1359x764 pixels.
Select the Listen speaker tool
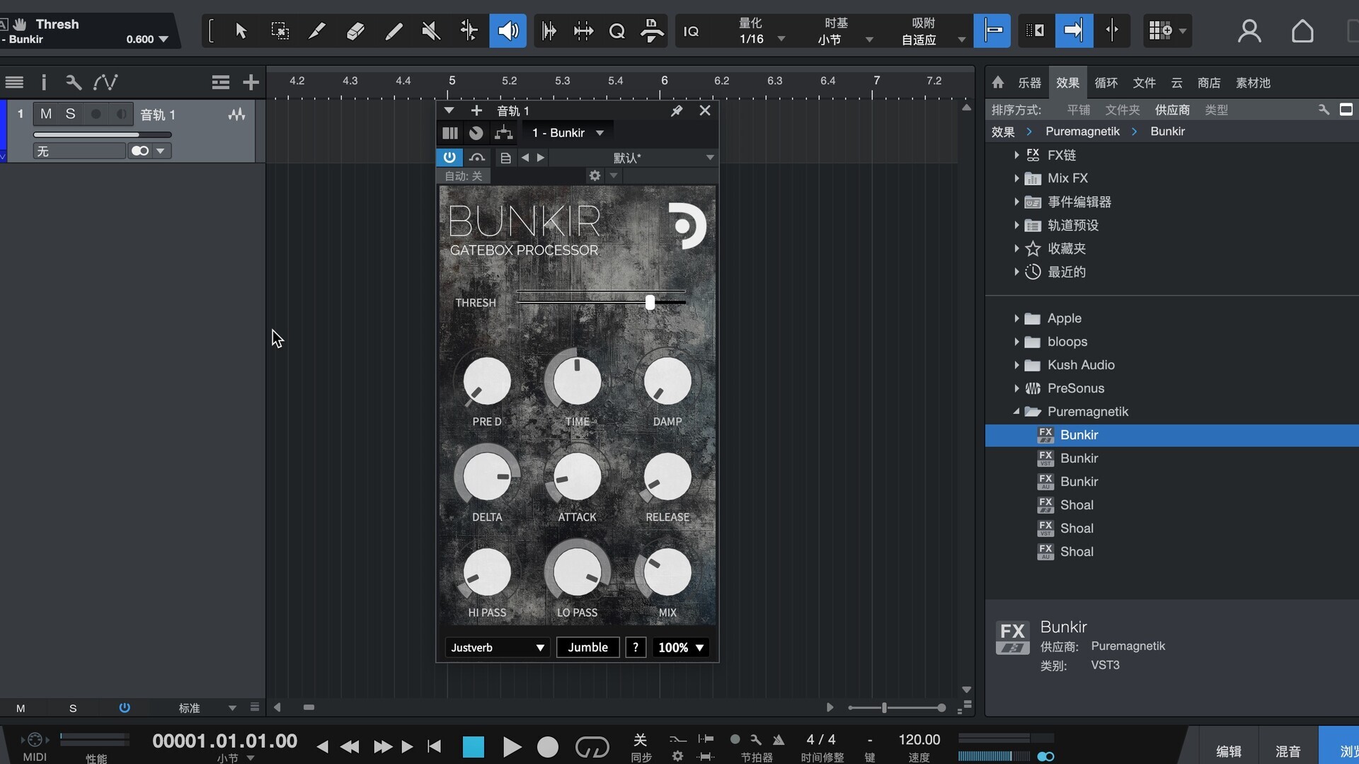[508, 30]
